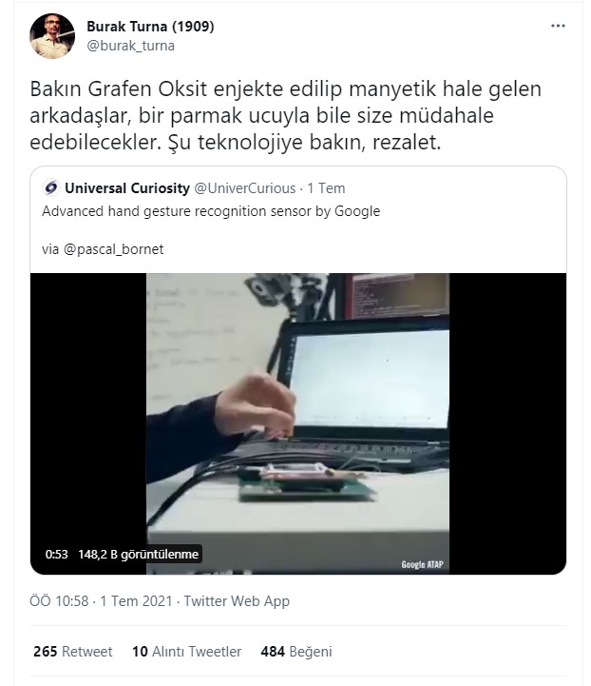
Task: Open the quoted tweet text about Google sensor
Action: tap(211, 211)
